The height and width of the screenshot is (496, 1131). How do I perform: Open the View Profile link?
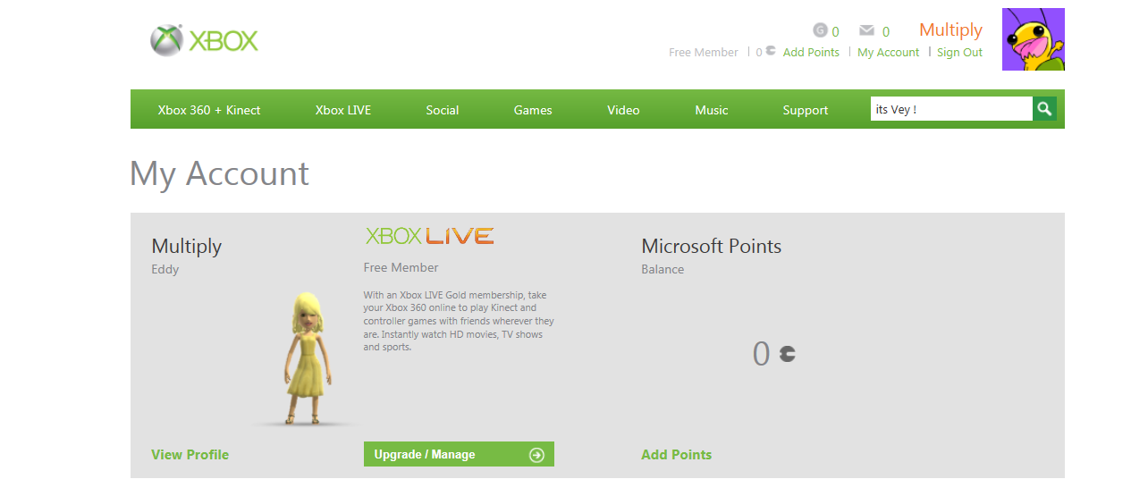190,454
